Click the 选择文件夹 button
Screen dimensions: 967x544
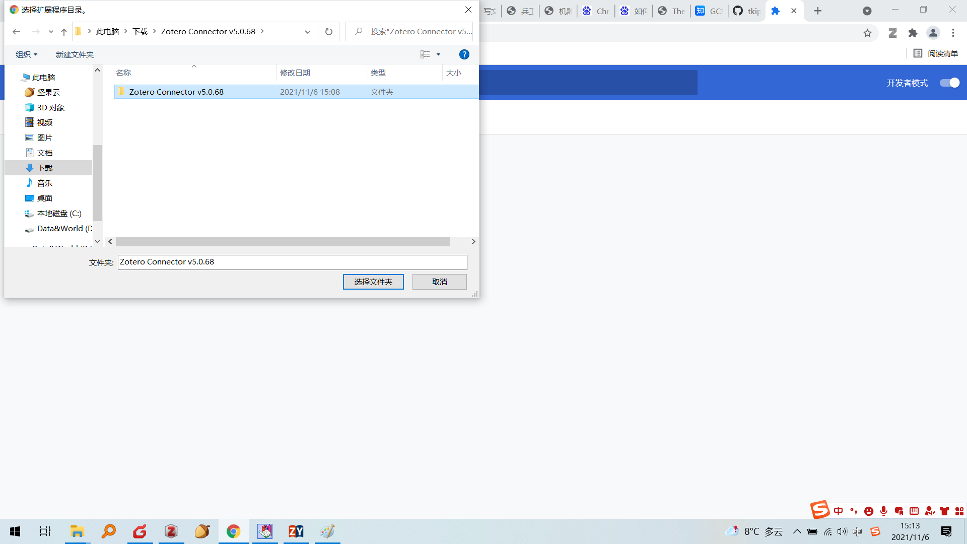coord(373,282)
